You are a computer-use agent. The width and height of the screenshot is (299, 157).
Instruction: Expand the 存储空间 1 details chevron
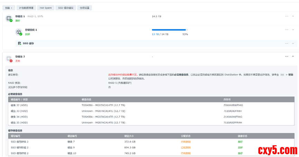[x=293, y=30]
